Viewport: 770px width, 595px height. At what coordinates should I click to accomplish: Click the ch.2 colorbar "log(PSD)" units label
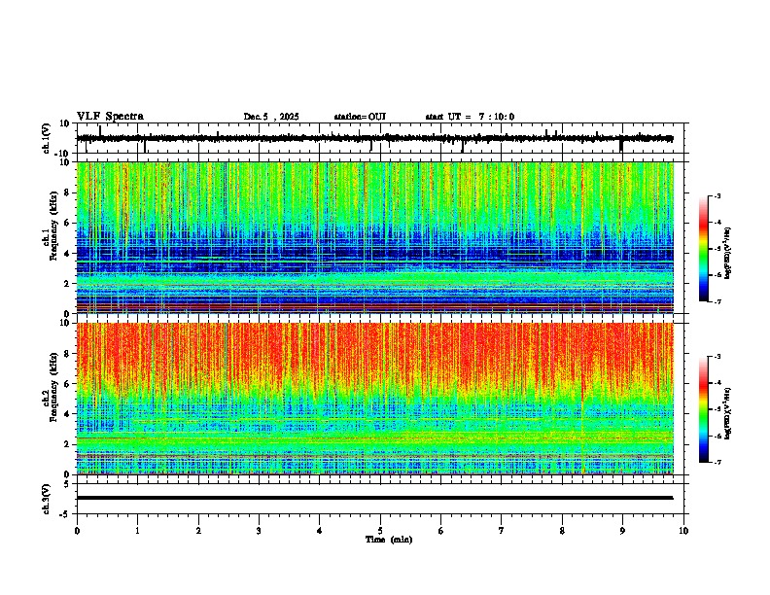point(727,414)
